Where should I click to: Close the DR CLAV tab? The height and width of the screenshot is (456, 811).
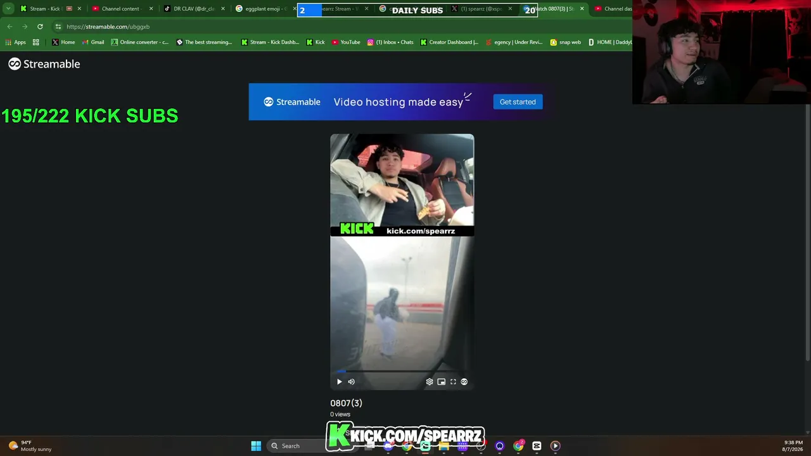[223, 9]
